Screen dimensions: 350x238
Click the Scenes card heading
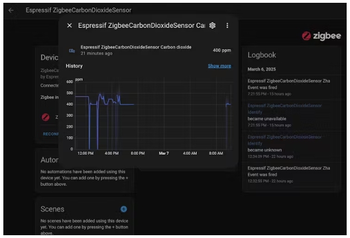(53, 209)
